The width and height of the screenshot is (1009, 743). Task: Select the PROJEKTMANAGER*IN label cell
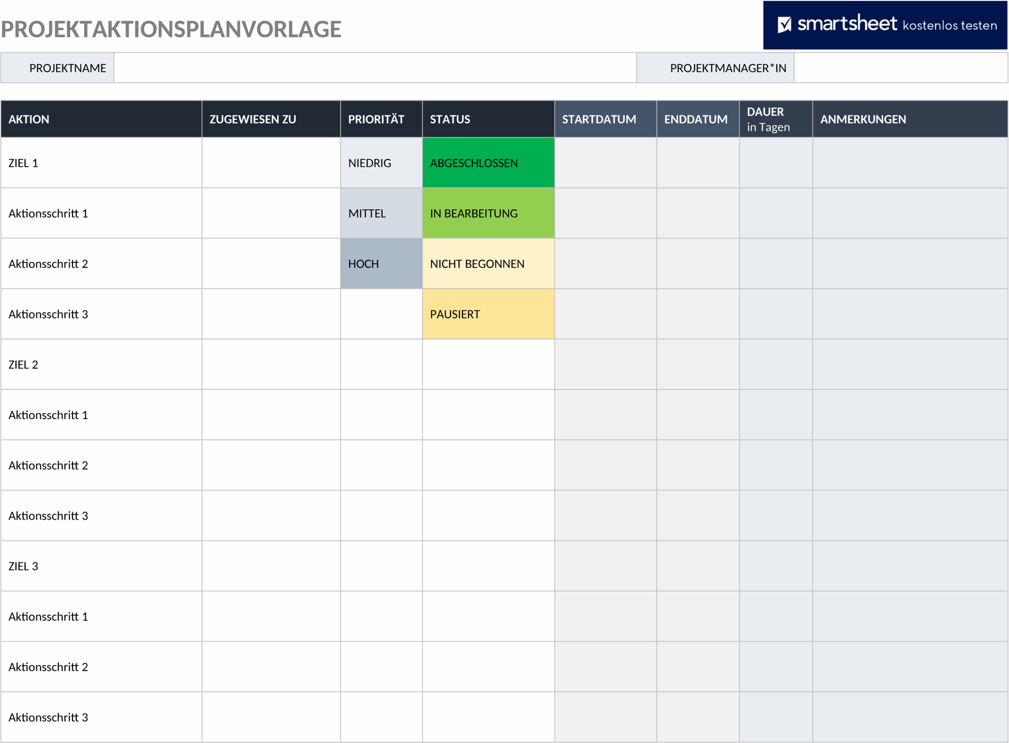(715, 68)
